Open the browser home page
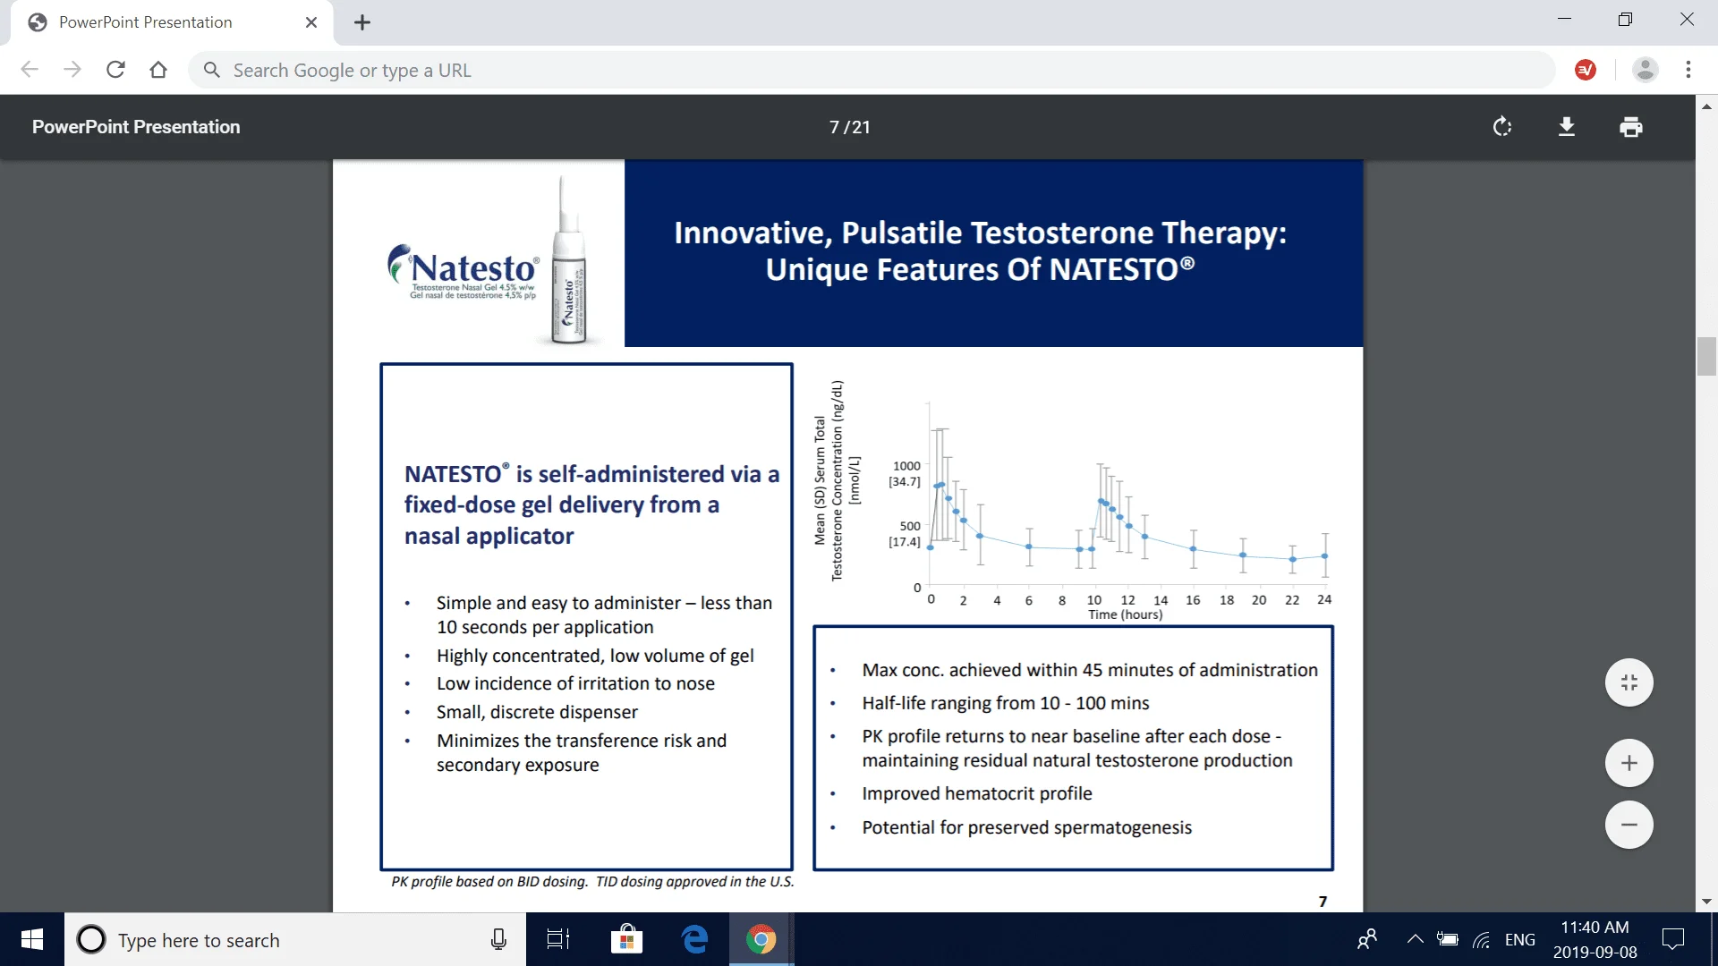 tap(158, 70)
